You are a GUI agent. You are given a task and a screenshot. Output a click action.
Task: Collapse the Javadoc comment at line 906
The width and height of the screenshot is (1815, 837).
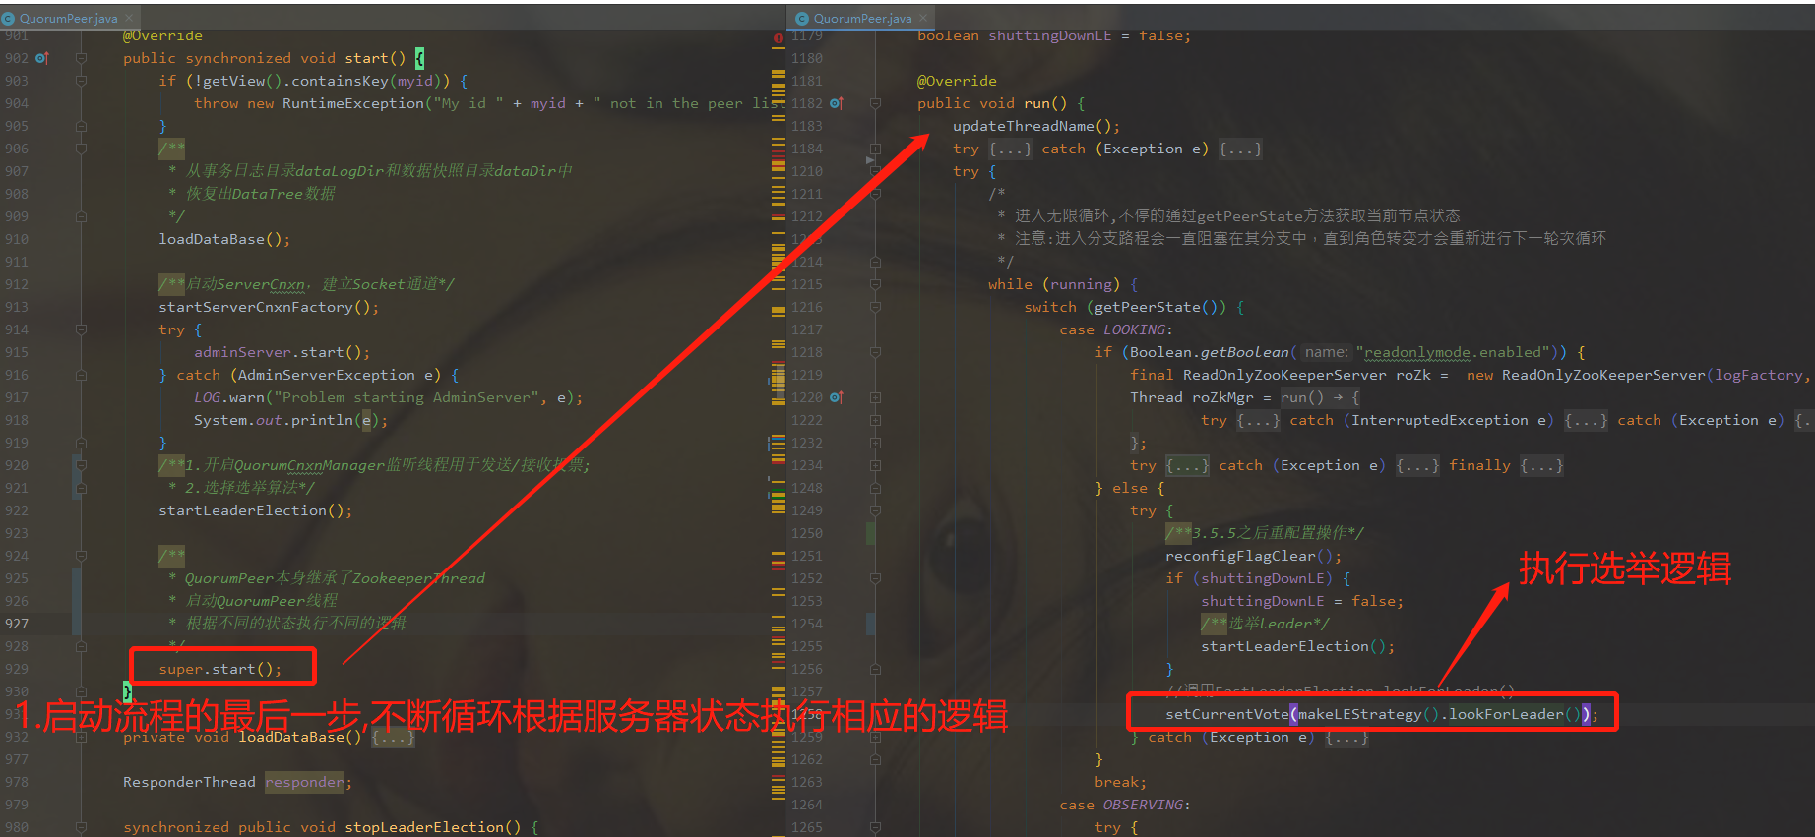[x=82, y=149]
